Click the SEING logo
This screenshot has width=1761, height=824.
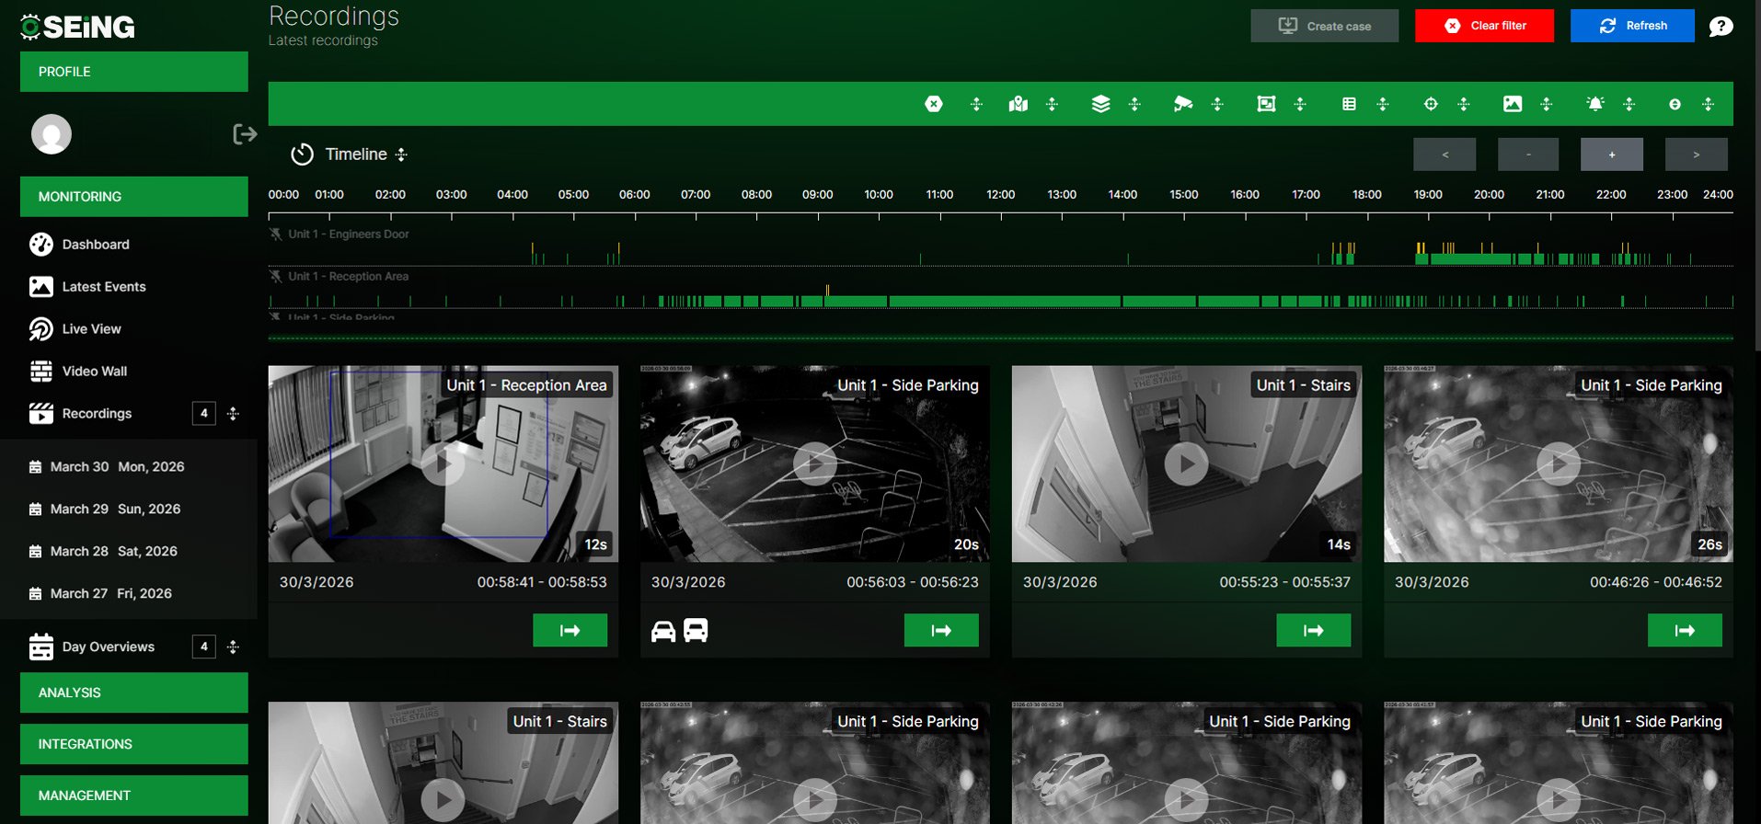[x=77, y=27]
